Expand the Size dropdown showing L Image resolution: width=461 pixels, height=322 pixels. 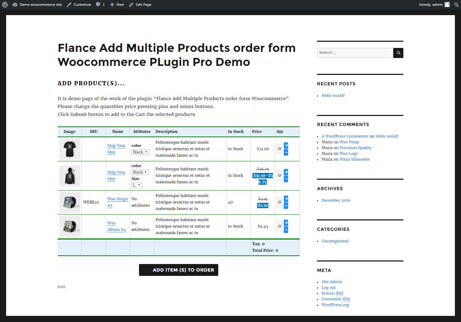(137, 185)
